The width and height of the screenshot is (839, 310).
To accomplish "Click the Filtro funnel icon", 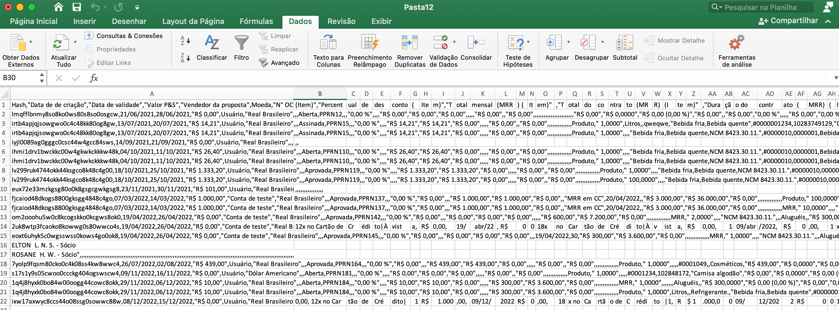I will click(241, 43).
